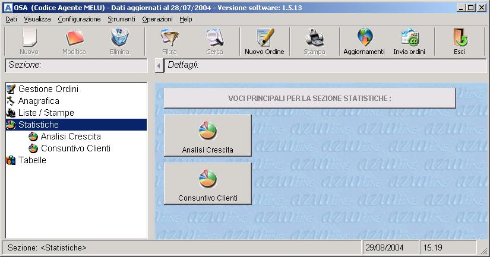The width and height of the screenshot is (490, 257).
Task: Click the Voci Principali Statistiche header button
Action: pos(309,98)
